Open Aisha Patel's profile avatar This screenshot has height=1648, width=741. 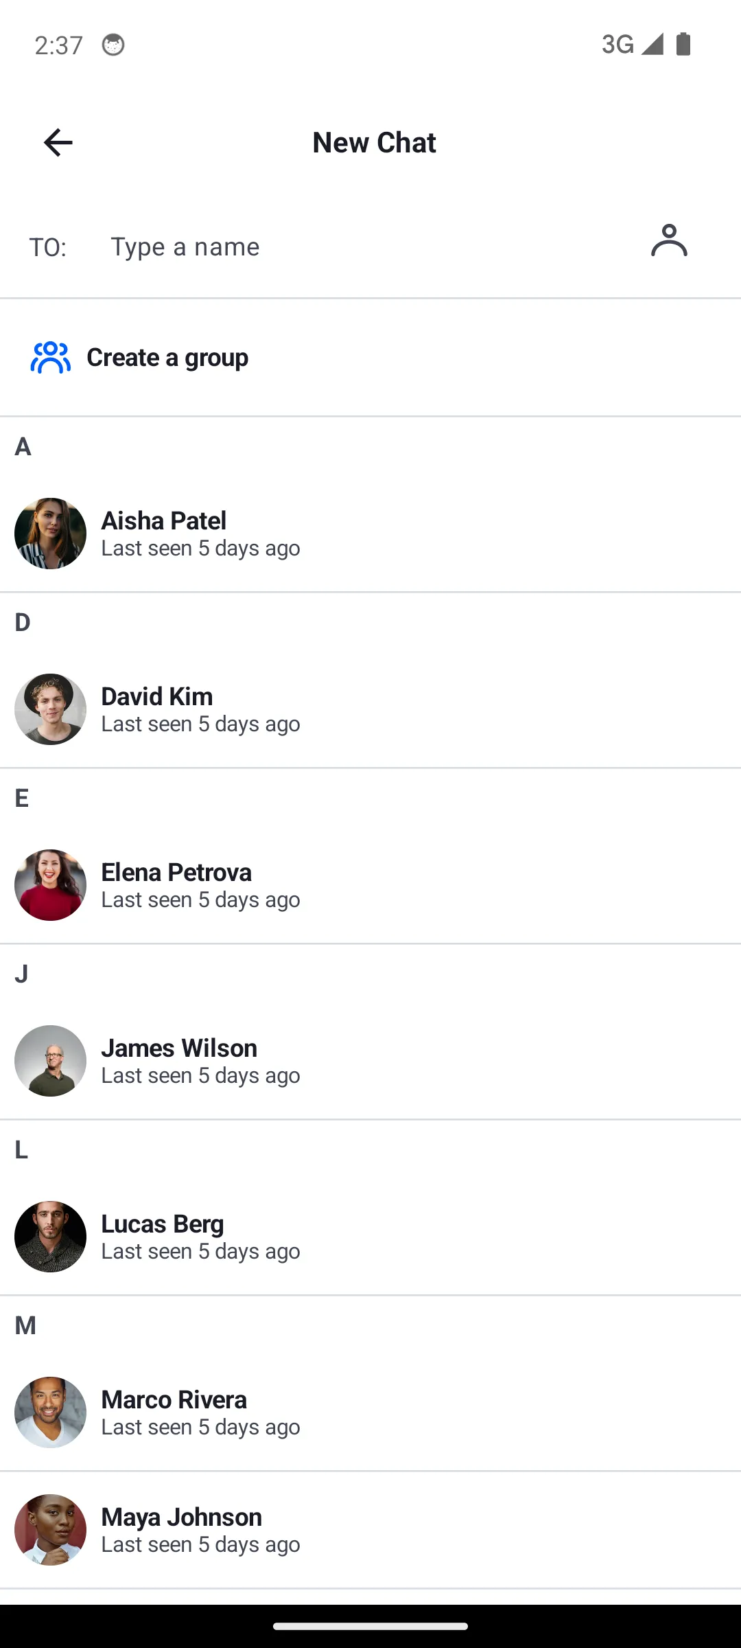coord(50,534)
